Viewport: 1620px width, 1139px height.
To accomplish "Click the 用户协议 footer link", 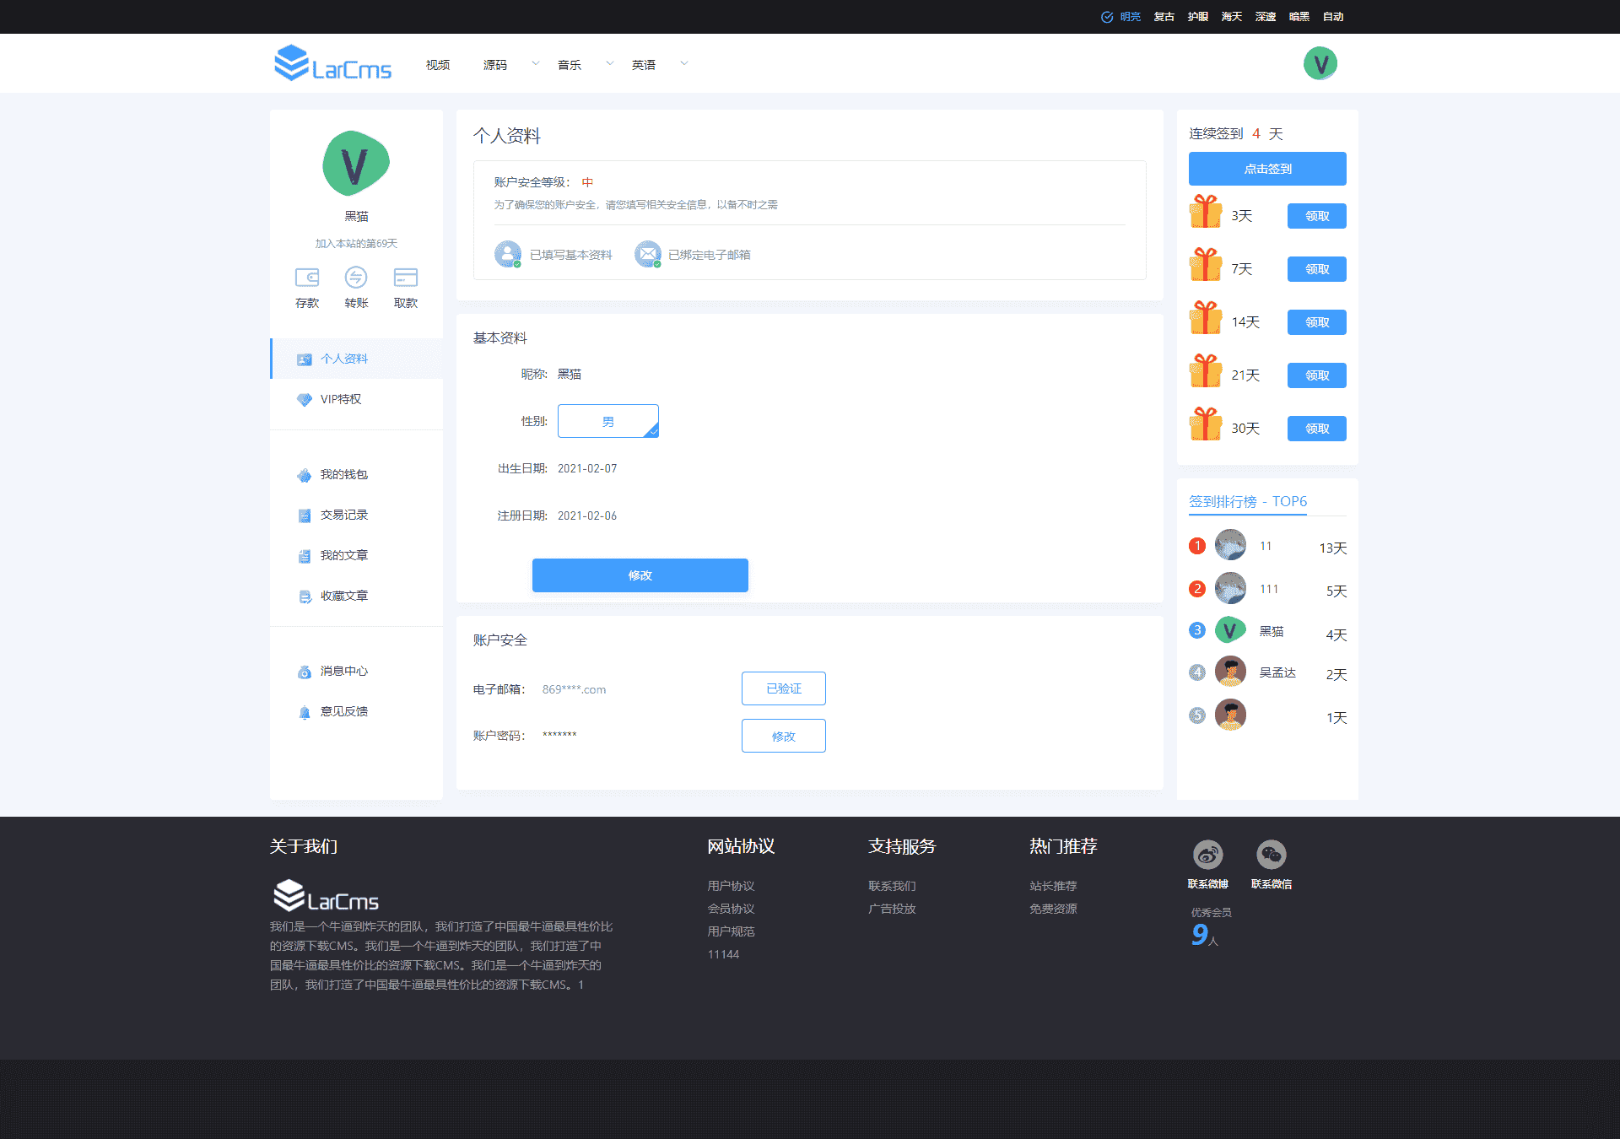I will pyautogui.click(x=731, y=886).
